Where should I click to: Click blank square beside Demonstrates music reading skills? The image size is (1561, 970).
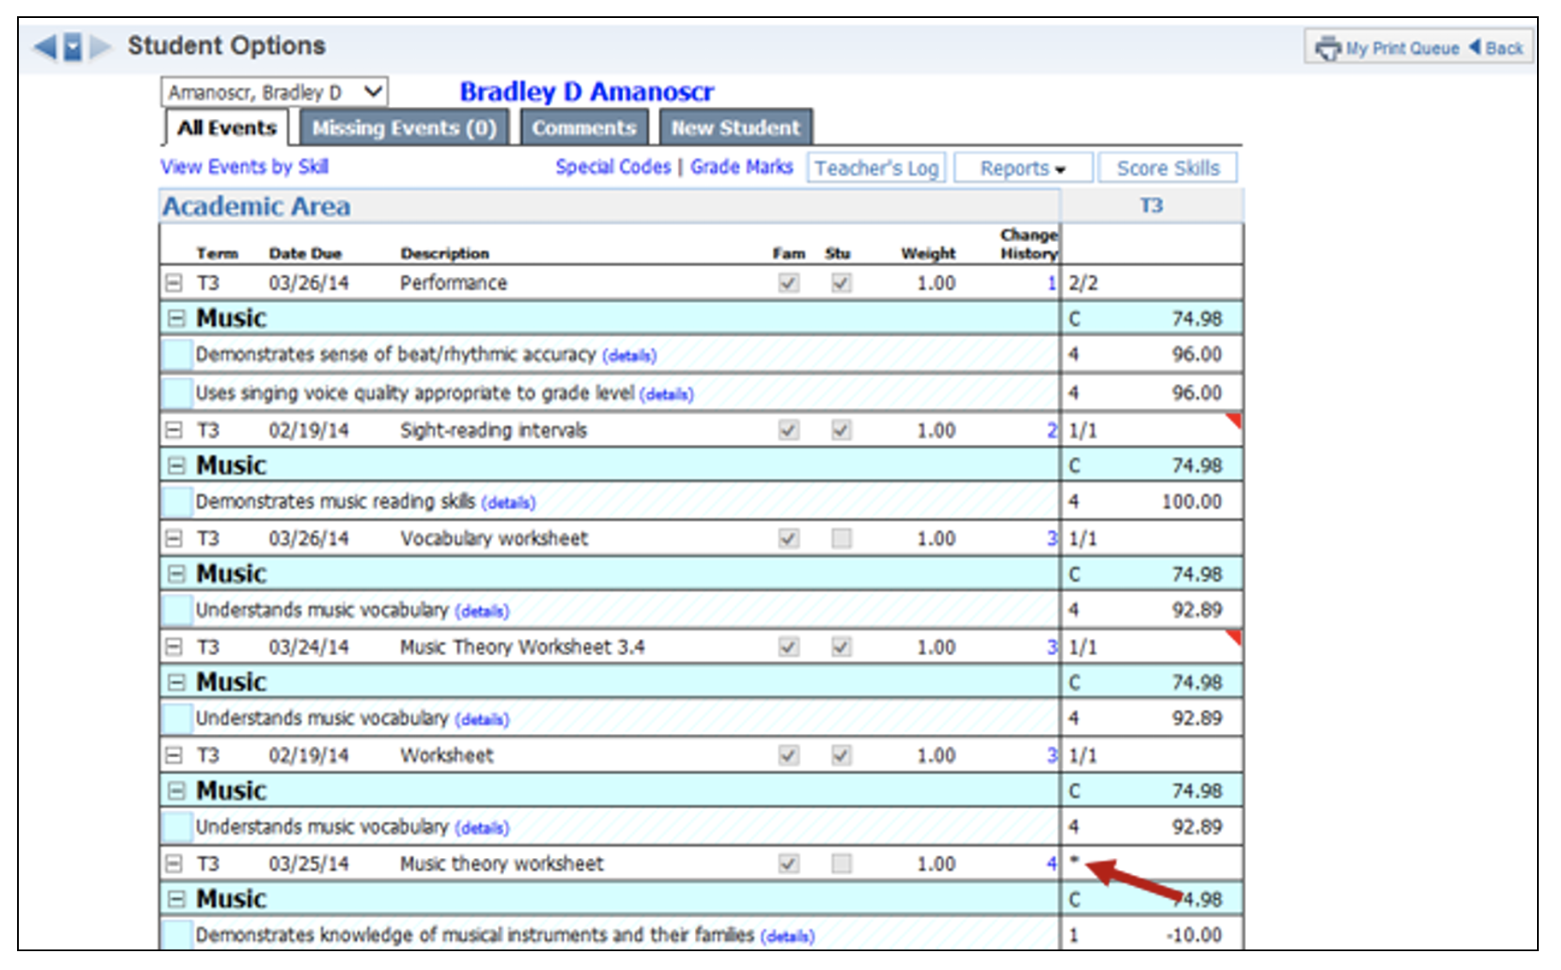point(177,501)
